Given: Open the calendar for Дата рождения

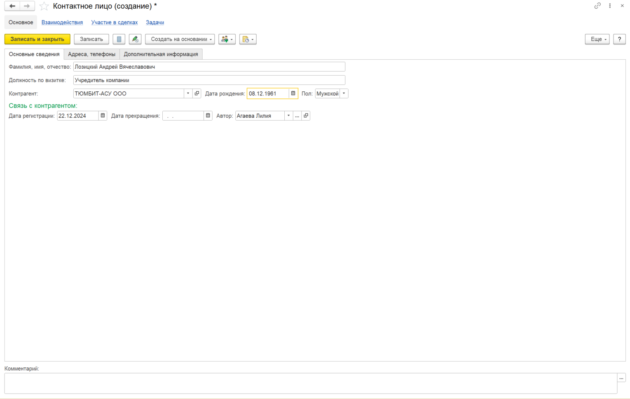Looking at the screenshot, I should point(293,93).
